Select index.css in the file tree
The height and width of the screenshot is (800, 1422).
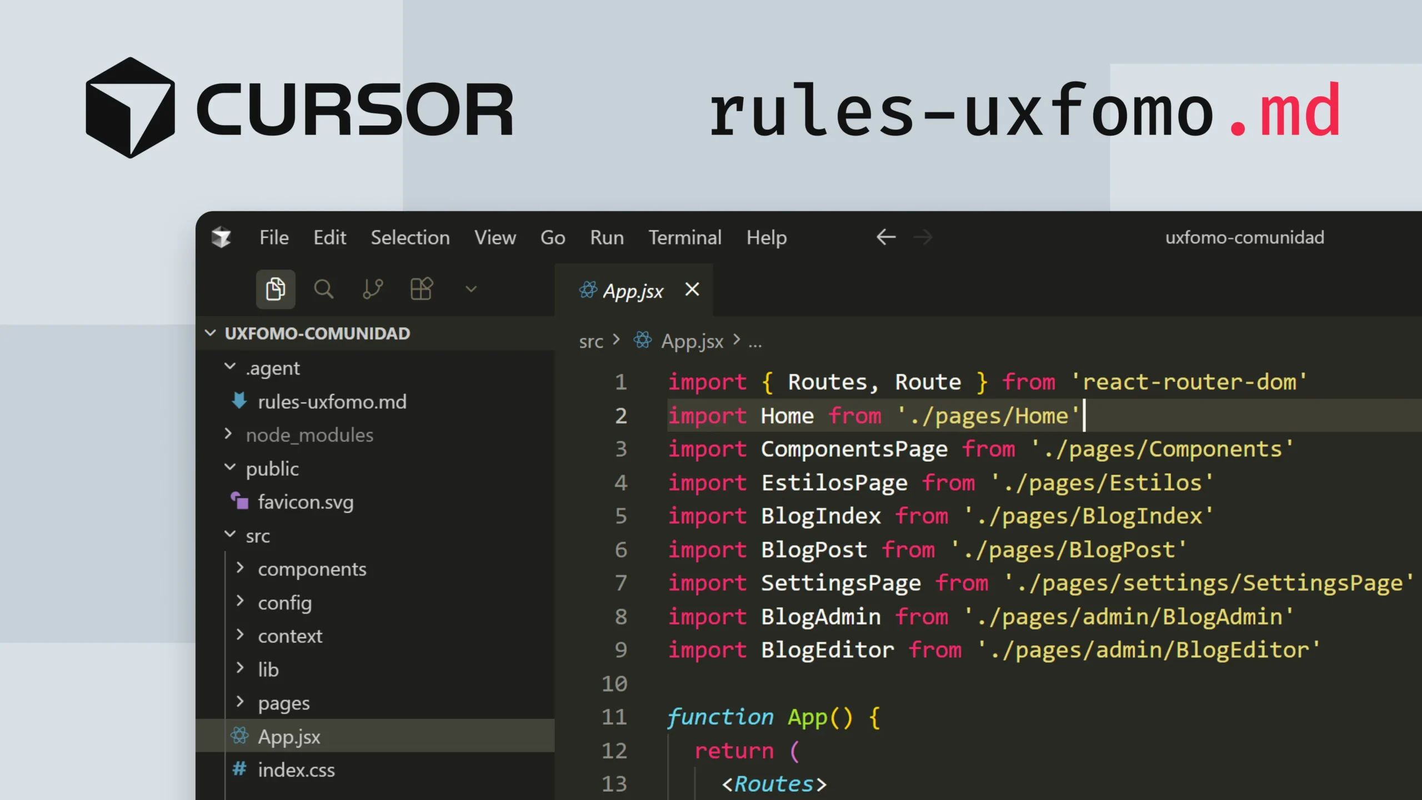[297, 769]
